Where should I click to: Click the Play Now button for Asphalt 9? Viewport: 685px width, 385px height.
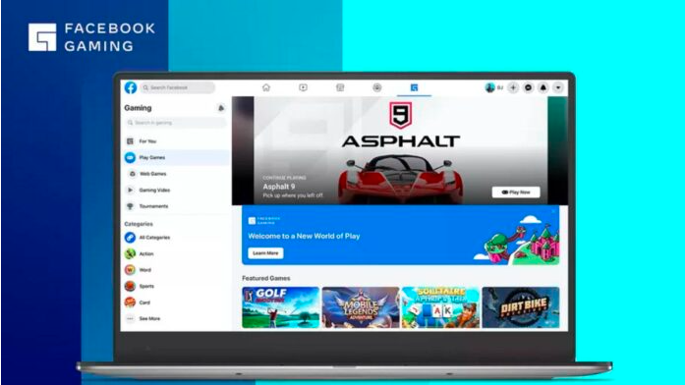pos(516,192)
